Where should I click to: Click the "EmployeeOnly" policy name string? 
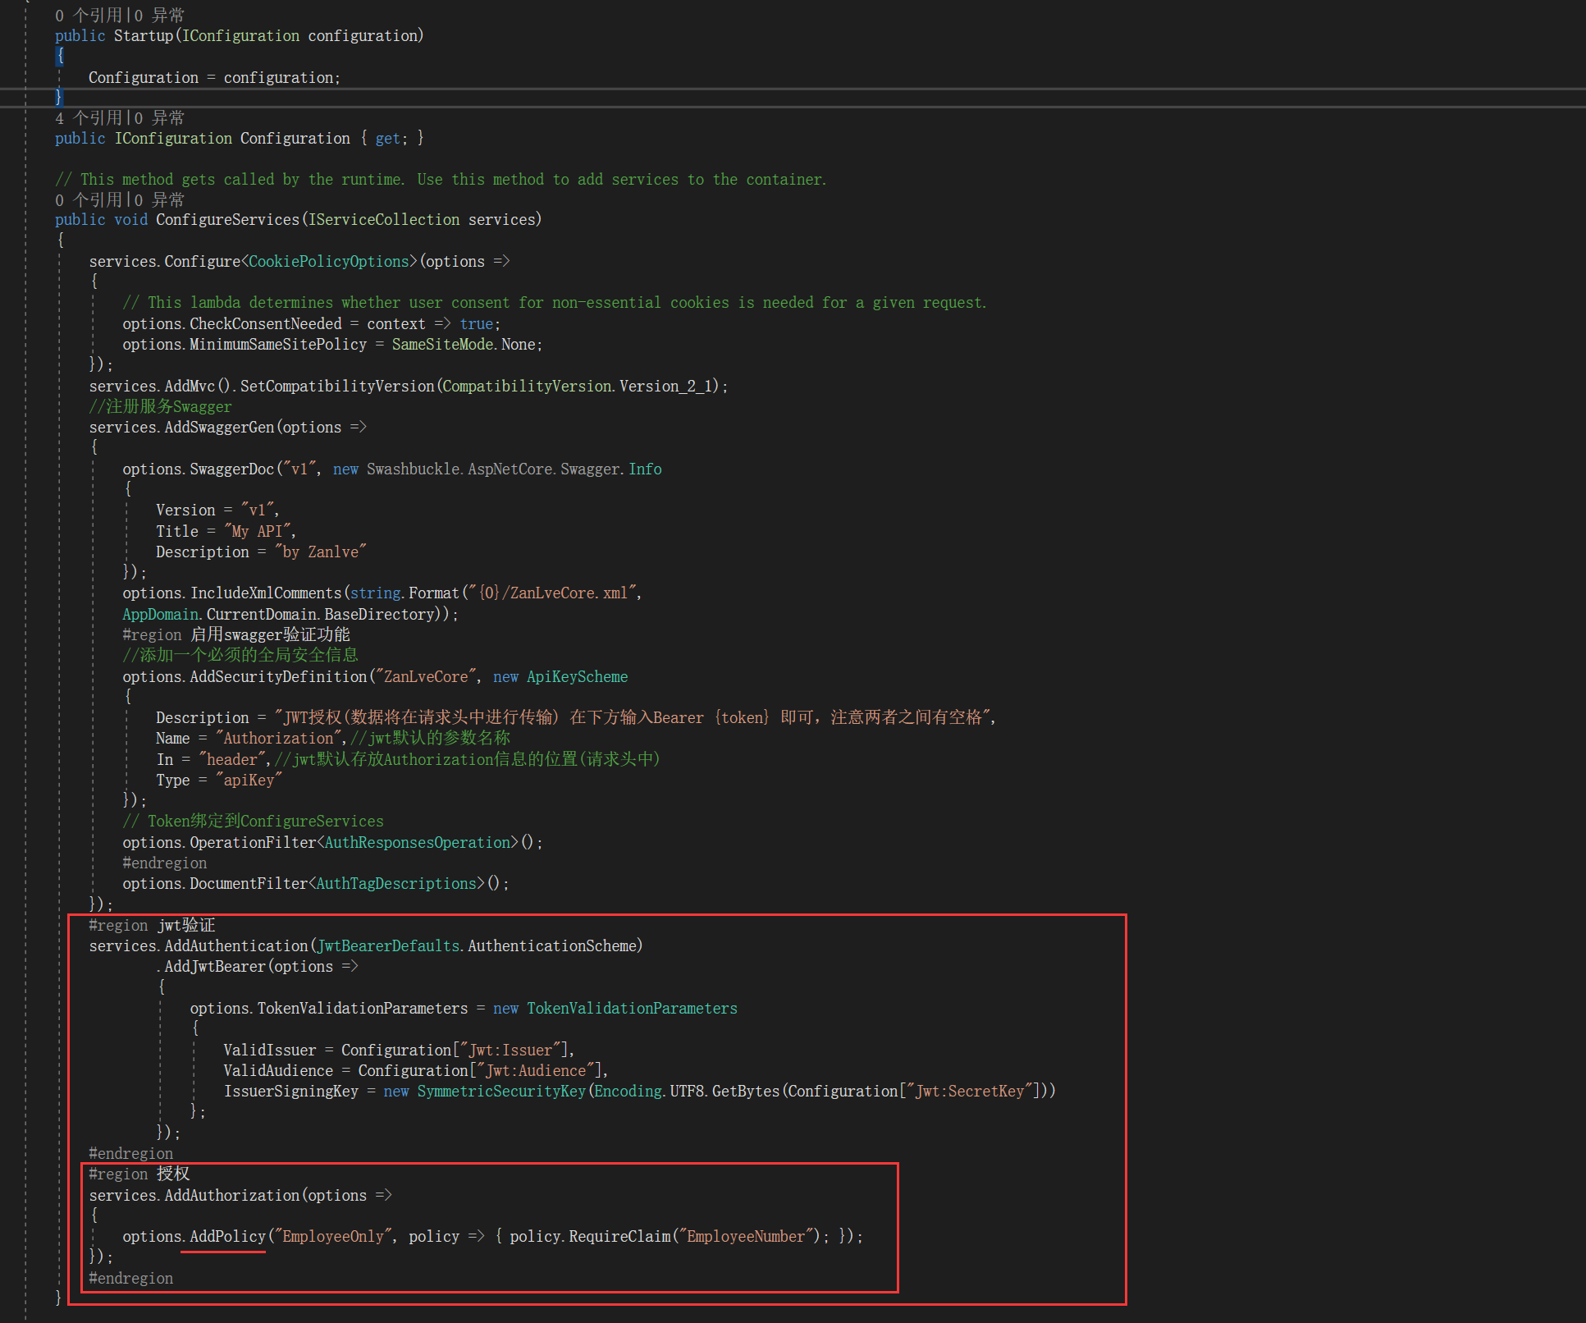pos(333,1237)
